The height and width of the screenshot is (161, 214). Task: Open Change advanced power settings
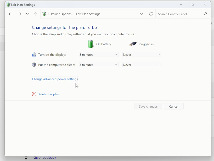tap(55, 79)
